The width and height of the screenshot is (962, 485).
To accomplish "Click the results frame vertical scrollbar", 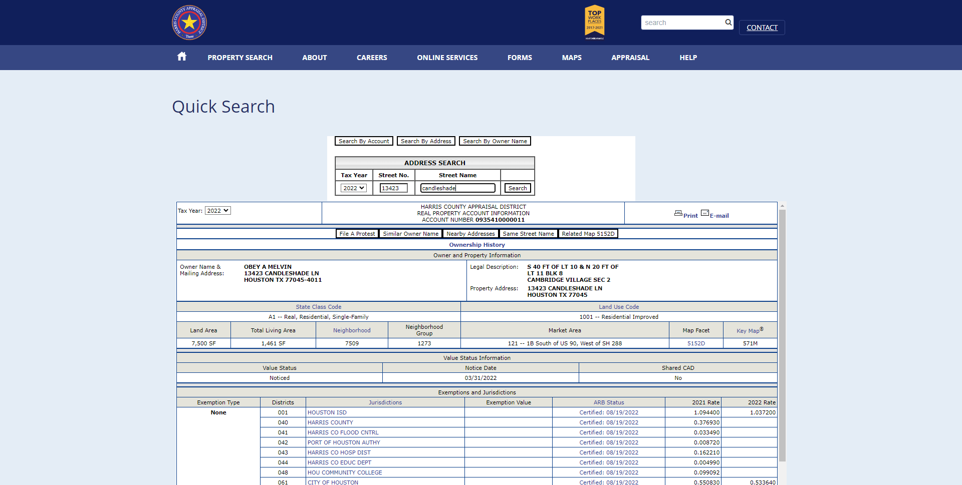I will click(x=782, y=335).
